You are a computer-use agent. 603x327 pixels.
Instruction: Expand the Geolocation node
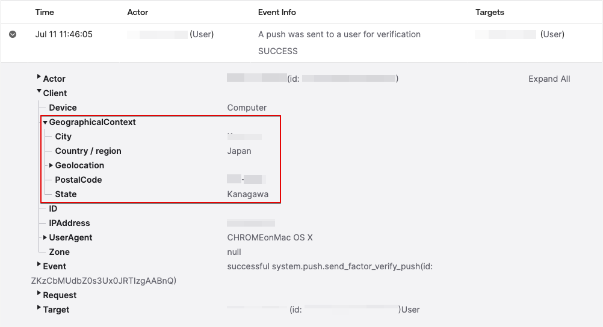pos(51,165)
